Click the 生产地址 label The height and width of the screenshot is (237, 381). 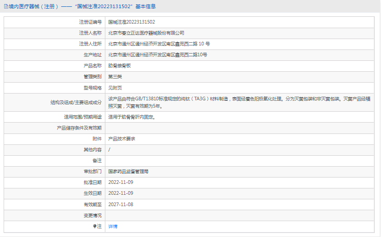tap(93, 55)
